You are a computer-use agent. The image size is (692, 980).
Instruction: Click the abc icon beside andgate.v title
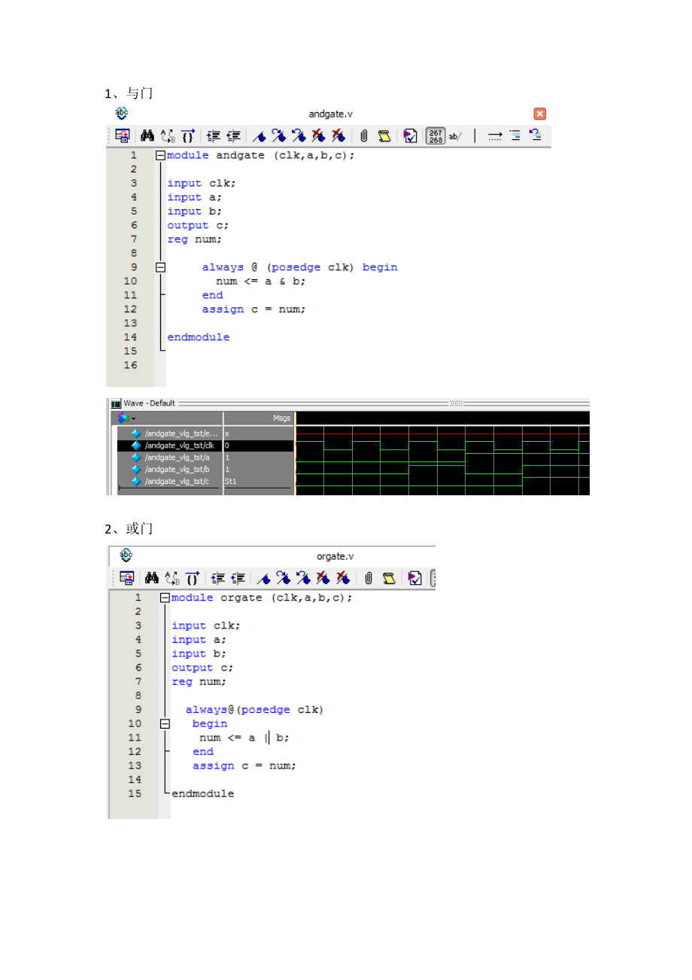tap(121, 114)
